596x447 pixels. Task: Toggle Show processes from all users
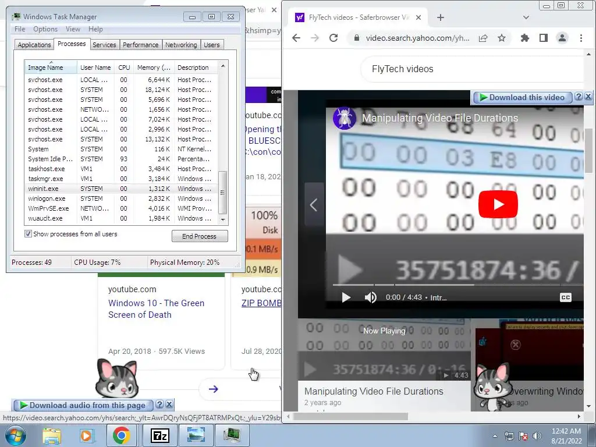28,234
